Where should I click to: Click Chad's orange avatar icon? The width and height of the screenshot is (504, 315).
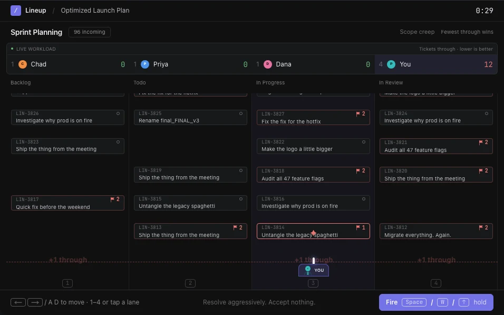click(x=23, y=64)
